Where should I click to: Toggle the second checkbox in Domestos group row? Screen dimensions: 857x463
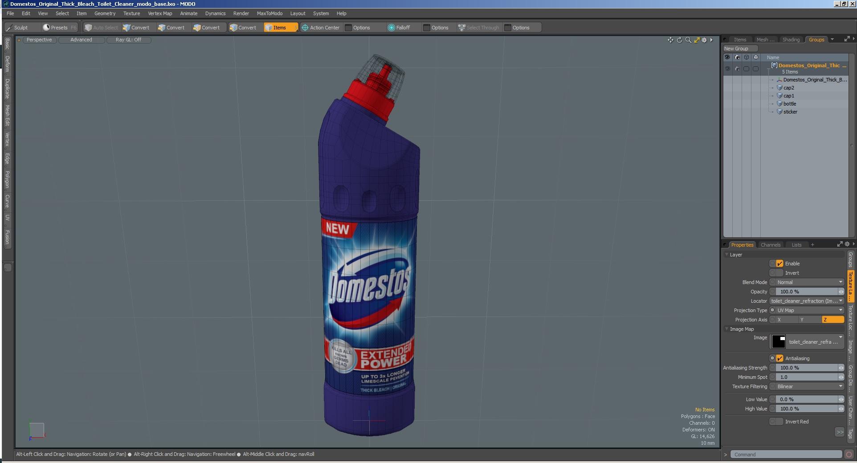(755, 69)
